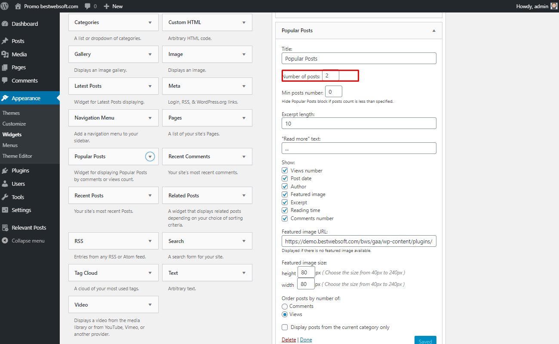The width and height of the screenshot is (559, 344).
Task: Open the comments bubble icon in admin bar
Action: pyautogui.click(x=88, y=6)
